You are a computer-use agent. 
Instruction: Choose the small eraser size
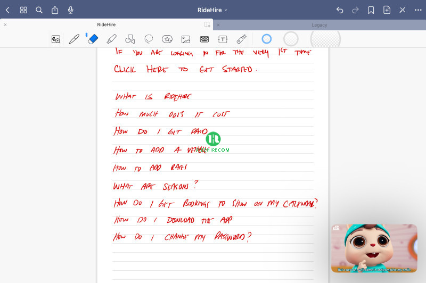tap(267, 39)
